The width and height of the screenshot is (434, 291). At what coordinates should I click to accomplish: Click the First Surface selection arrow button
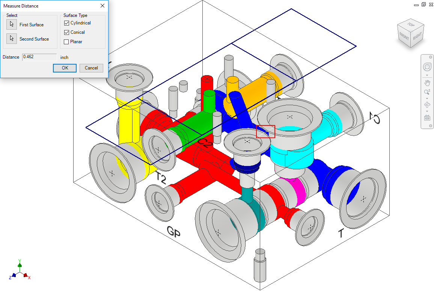12,24
